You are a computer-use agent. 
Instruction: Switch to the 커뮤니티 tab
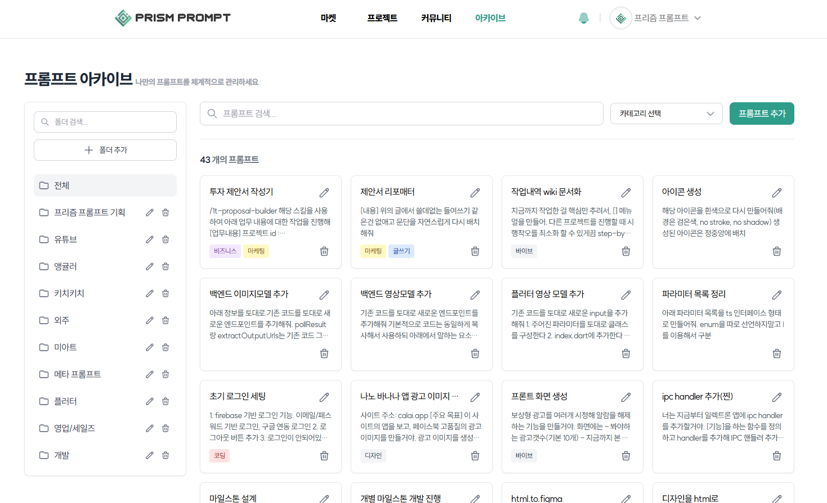click(436, 18)
